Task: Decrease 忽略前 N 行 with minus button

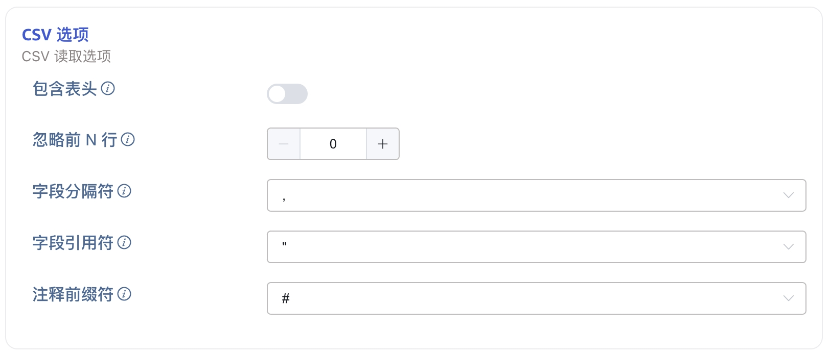Action: [284, 144]
